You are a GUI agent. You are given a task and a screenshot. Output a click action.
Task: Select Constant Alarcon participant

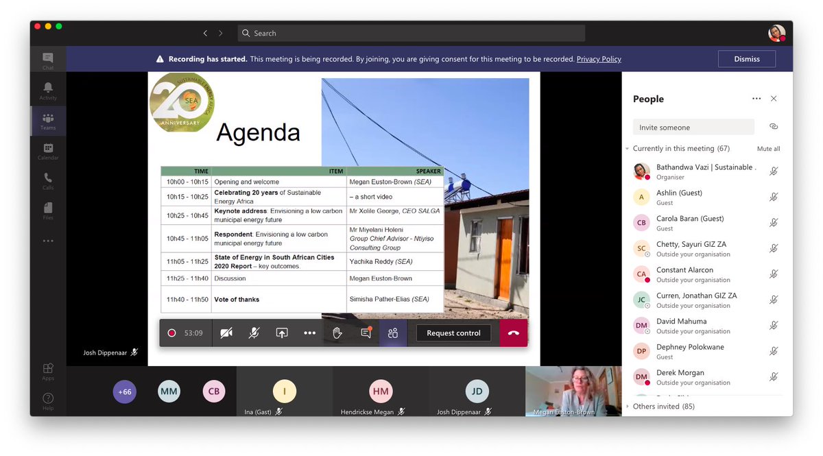point(706,274)
